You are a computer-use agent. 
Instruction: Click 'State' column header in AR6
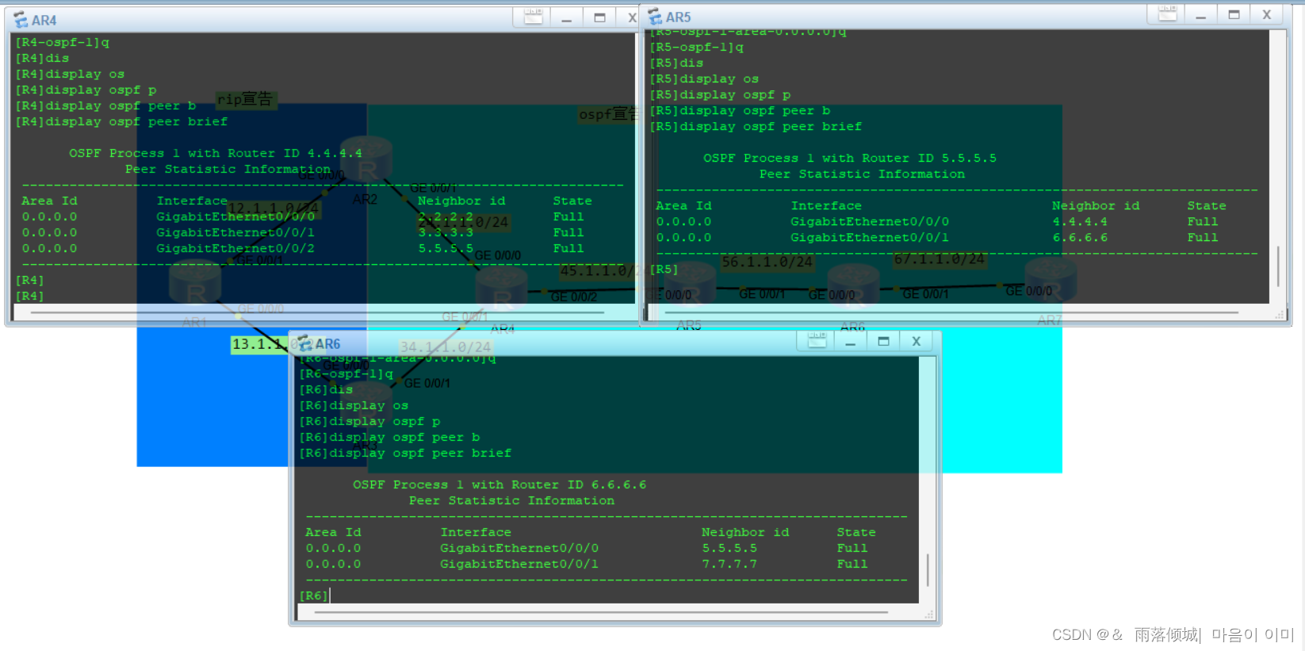pos(856,532)
